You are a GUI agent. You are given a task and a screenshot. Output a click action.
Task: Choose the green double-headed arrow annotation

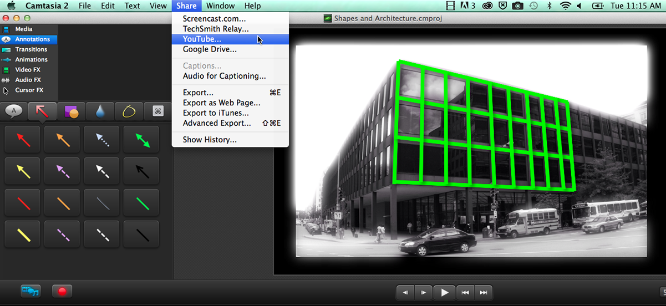[x=143, y=139]
